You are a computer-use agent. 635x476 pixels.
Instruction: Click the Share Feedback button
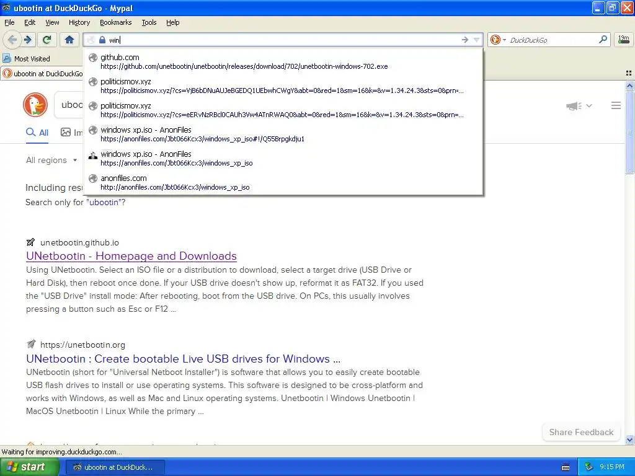(x=581, y=432)
